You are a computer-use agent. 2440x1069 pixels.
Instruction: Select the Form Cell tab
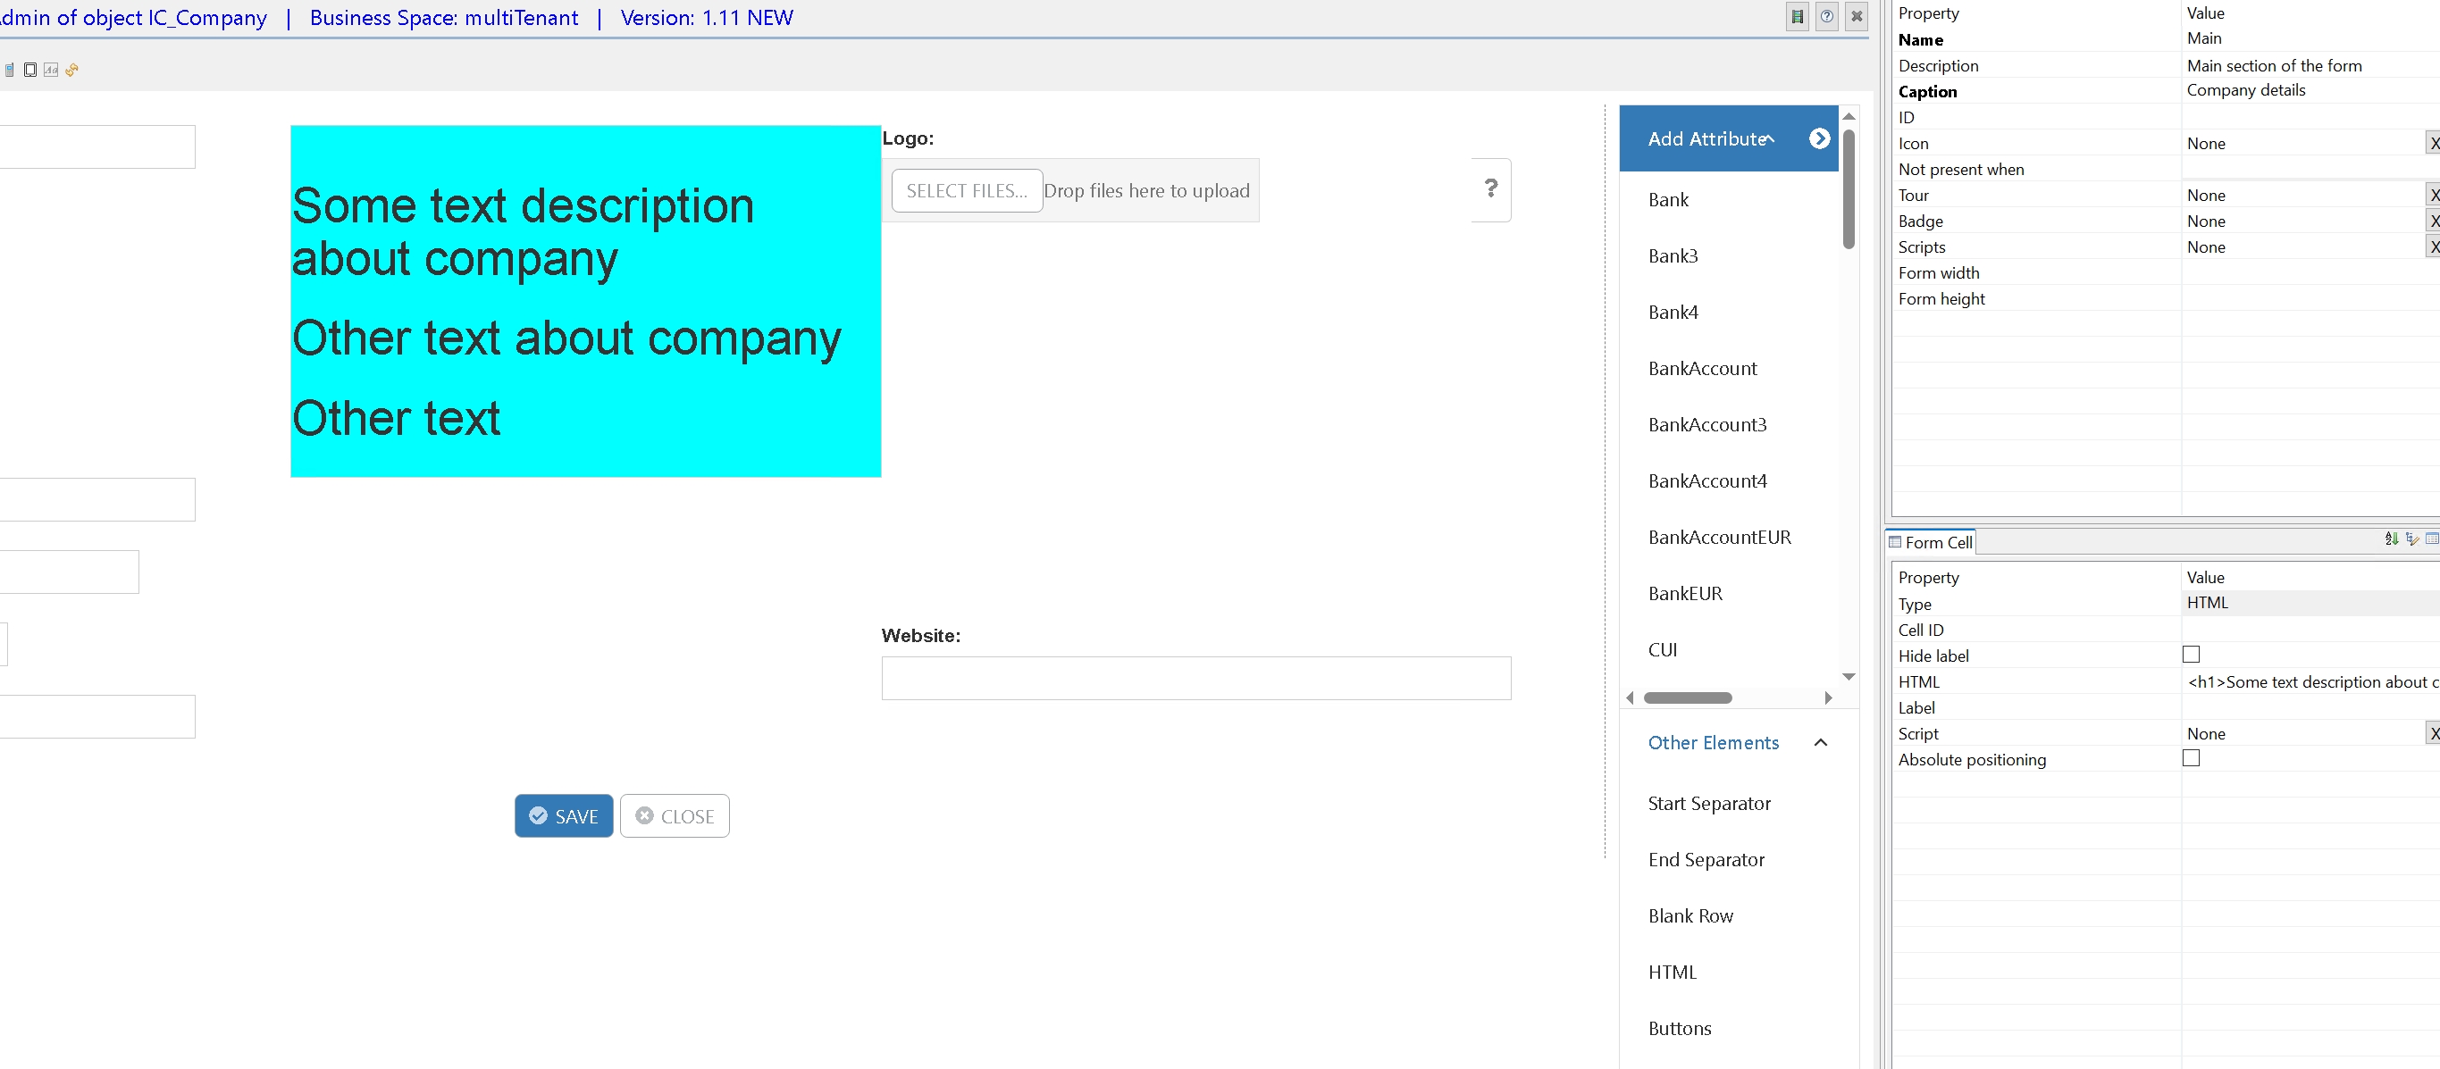coord(1932,541)
